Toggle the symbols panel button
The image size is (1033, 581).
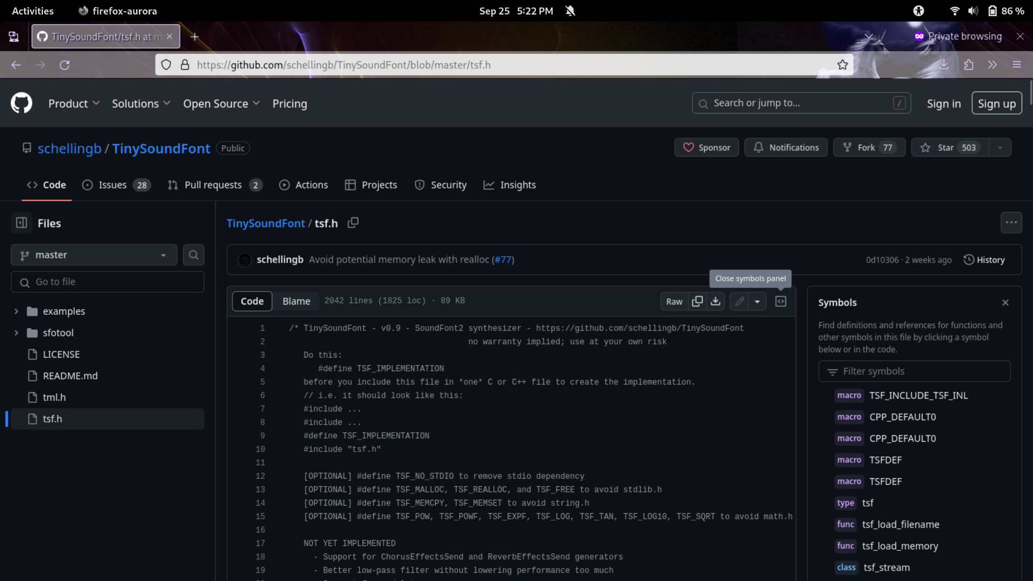(781, 301)
